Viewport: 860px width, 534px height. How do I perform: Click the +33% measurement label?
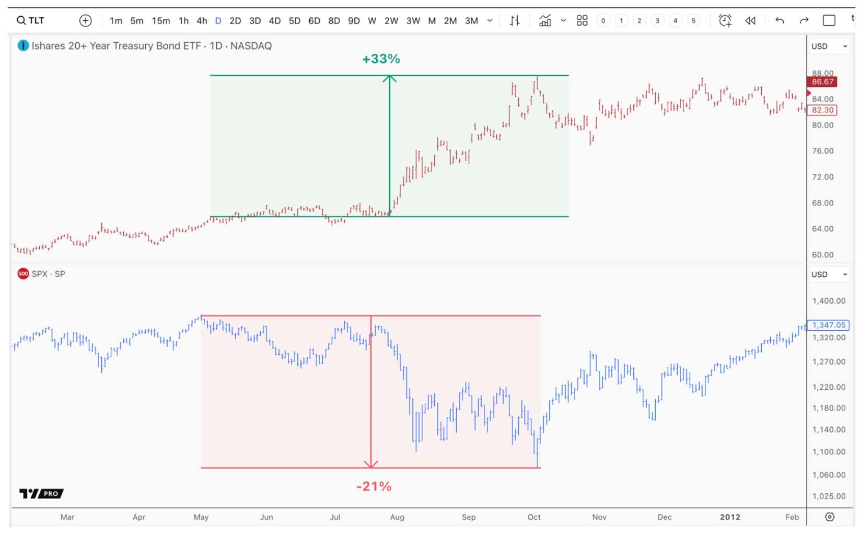(381, 59)
